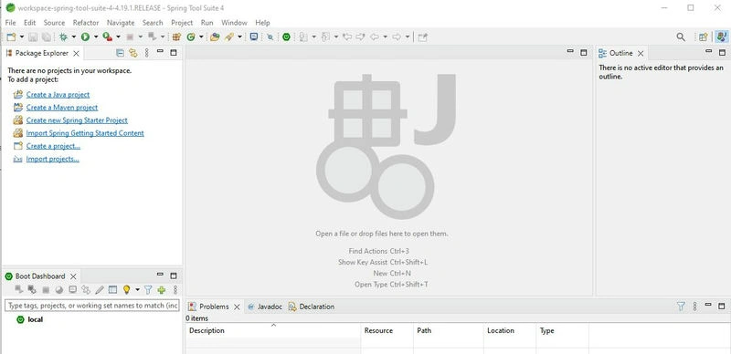The width and height of the screenshot is (731, 354).
Task: Click the Save icon in the toolbar
Action: click(x=33, y=36)
